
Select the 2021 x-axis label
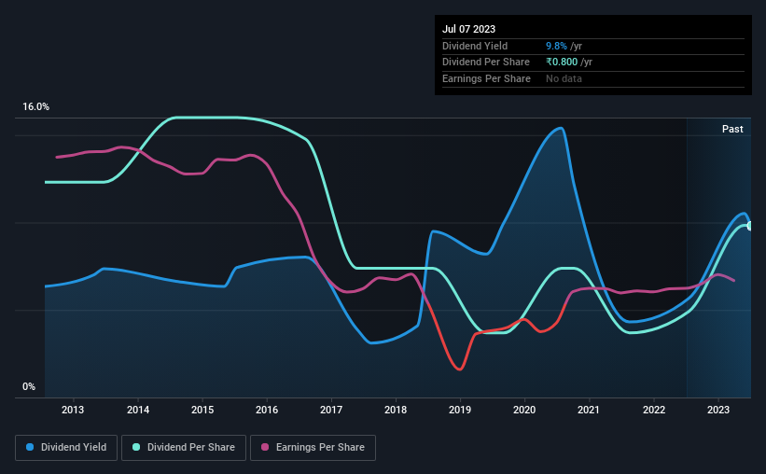589,410
